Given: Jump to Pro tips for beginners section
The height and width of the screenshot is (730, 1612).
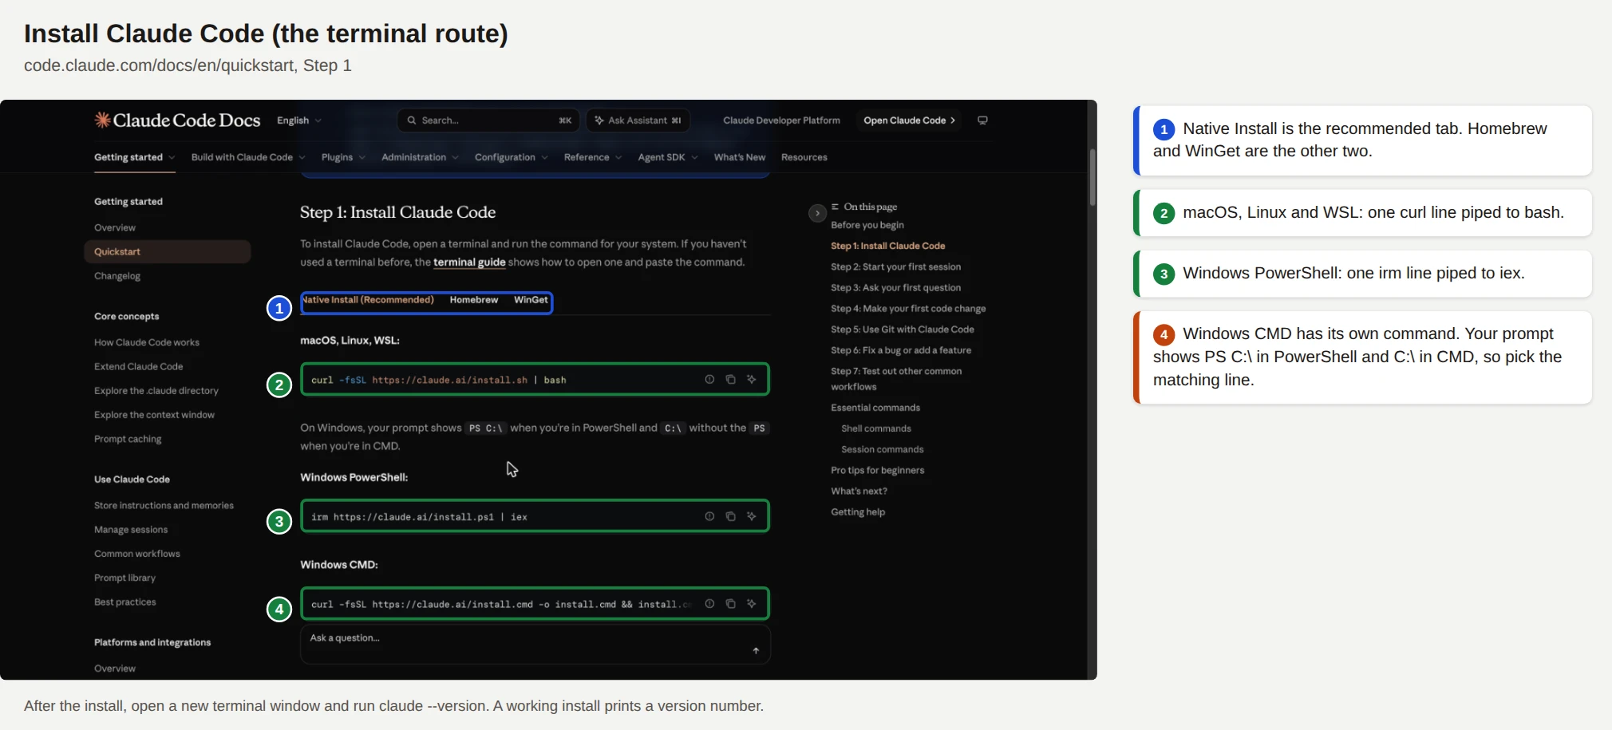Looking at the screenshot, I should pos(878,471).
